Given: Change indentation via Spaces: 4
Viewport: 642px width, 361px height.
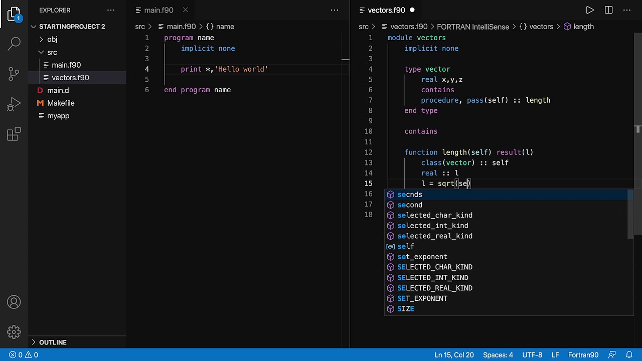Looking at the screenshot, I should 498,355.
